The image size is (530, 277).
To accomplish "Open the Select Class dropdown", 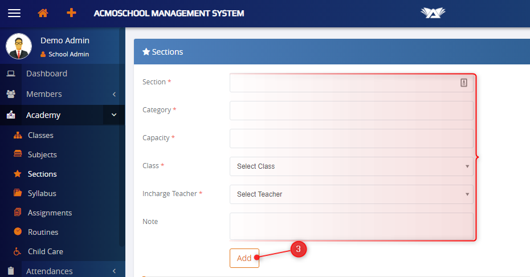I will coord(351,166).
